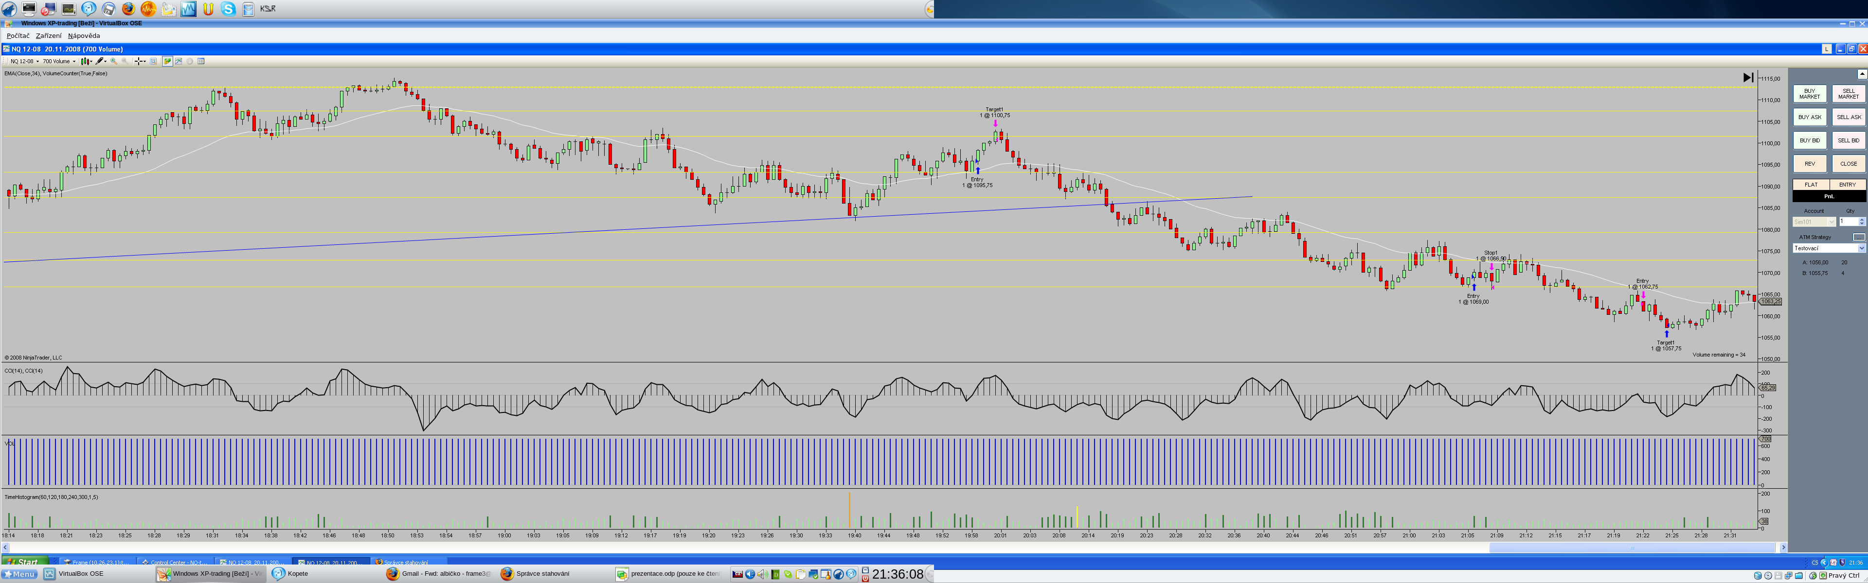Open the data box table icon
The height and width of the screenshot is (583, 1868).
(x=201, y=62)
